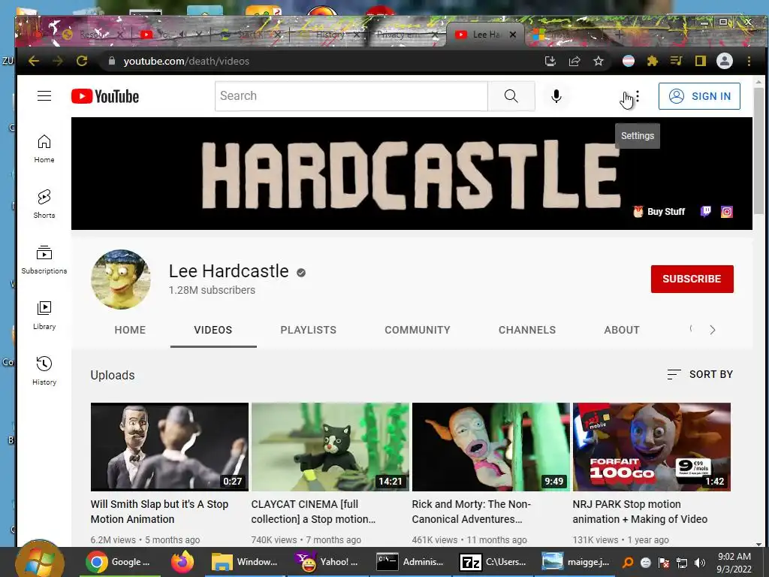Open the Chrome extensions puzzle icon
The width and height of the screenshot is (769, 577).
pyautogui.click(x=653, y=61)
